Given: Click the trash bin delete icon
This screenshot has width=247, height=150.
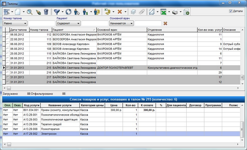Looking at the screenshot, I should pos(46,12).
